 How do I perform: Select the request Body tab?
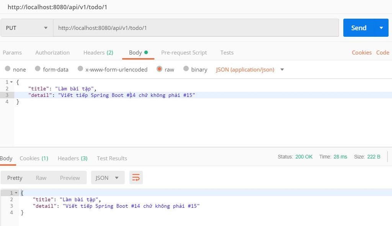(138, 52)
